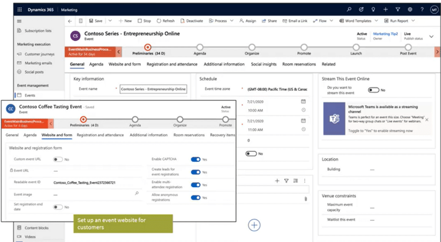Click the Event name input field

tap(153, 89)
